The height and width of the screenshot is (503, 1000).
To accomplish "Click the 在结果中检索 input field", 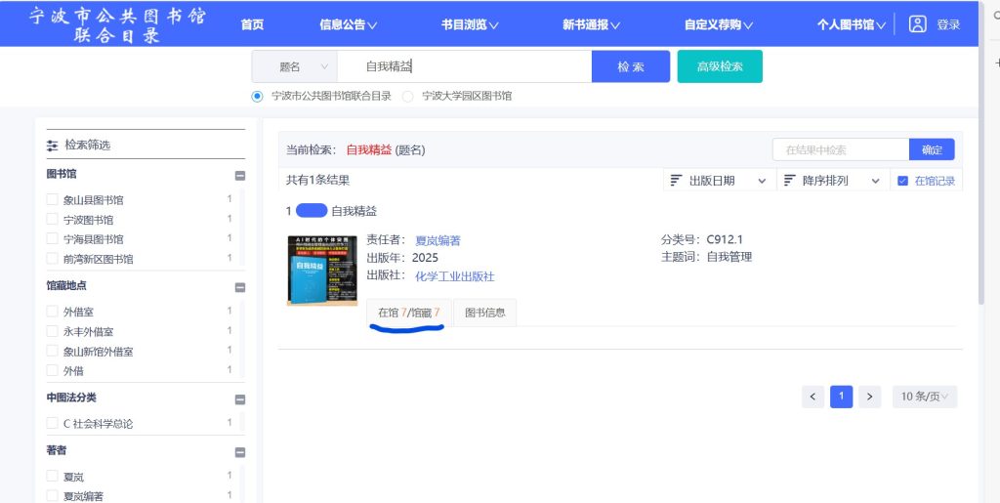I will 841,149.
